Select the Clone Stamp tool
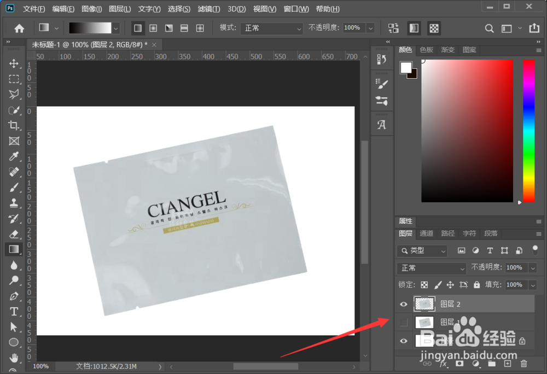The image size is (547, 374). coord(14,203)
